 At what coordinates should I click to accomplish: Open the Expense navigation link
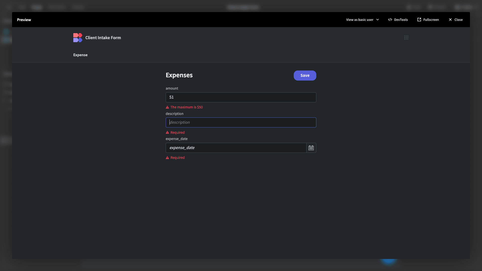80,55
